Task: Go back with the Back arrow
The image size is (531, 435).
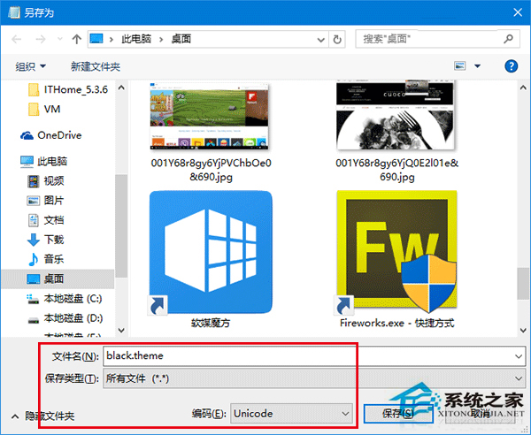Action: click(x=16, y=40)
